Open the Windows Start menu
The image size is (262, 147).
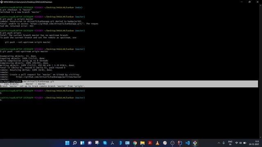[x=67, y=143]
